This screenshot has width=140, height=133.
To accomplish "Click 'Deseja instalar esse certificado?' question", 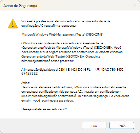I will [44, 109].
